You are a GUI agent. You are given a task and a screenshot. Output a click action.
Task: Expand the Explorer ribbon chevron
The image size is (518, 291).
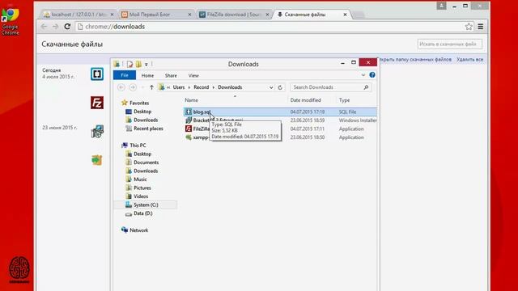[x=363, y=75]
